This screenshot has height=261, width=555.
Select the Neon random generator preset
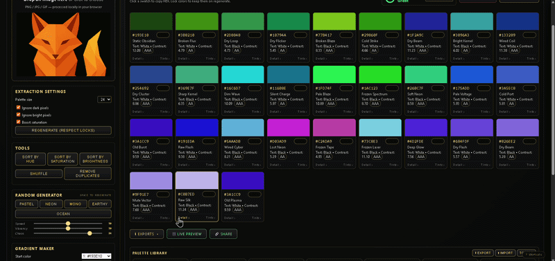click(x=51, y=204)
